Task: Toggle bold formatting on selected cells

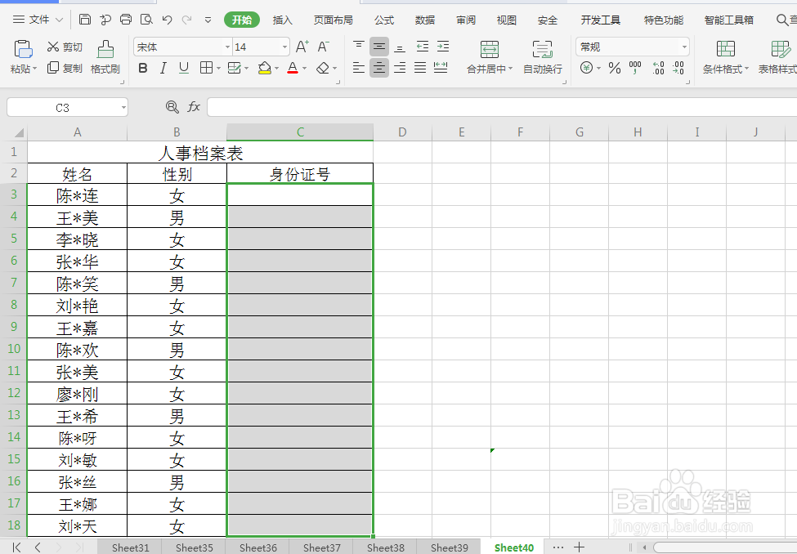Action: (143, 69)
